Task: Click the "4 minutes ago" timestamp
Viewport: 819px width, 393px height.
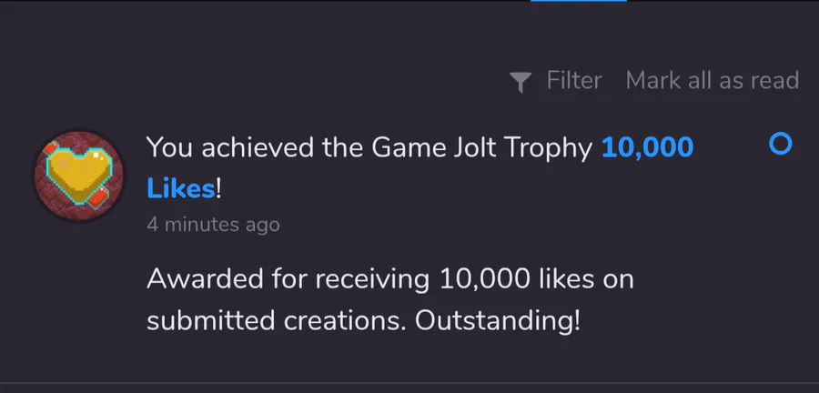Action: 213,224
